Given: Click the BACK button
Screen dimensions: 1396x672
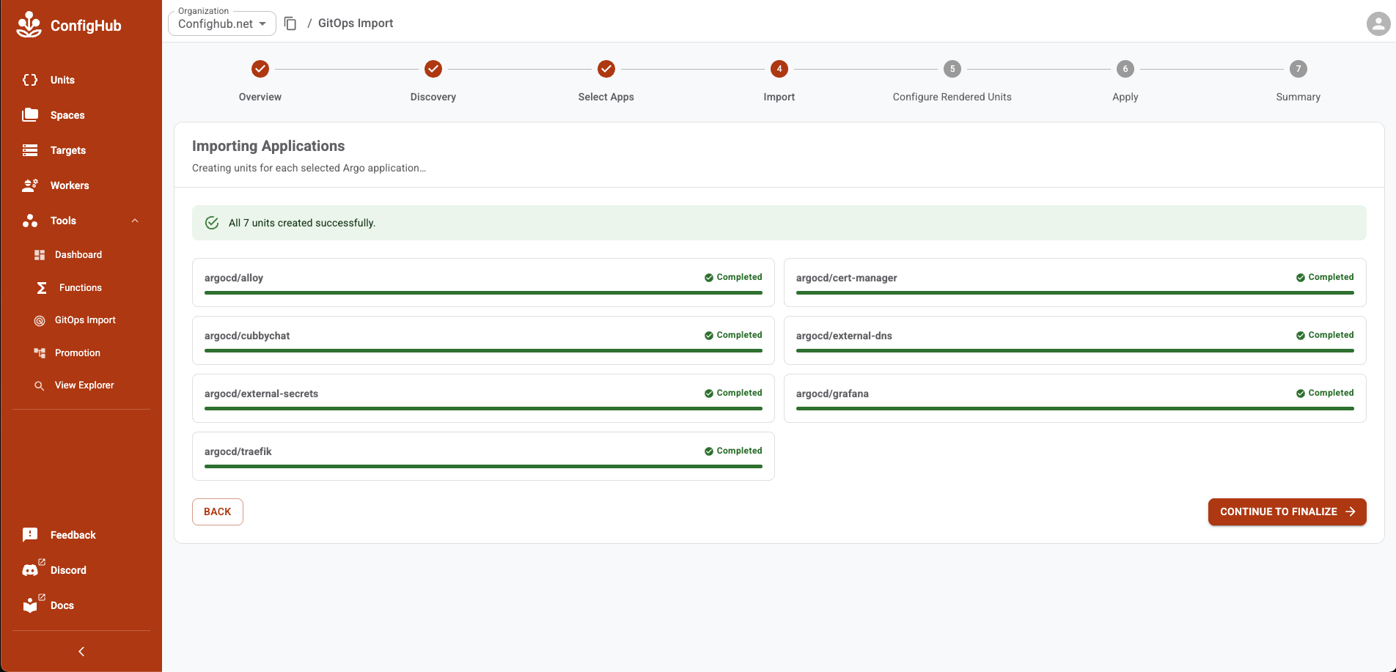Looking at the screenshot, I should click(218, 512).
